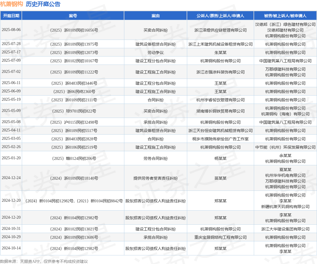Click plaintiff 浙江天台恒安建筑机械租赁有限公司

pyautogui.click(x=220, y=131)
